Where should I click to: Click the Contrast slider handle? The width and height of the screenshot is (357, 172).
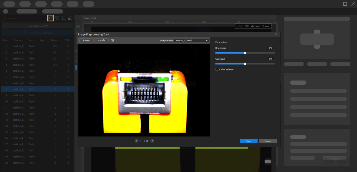click(245, 64)
